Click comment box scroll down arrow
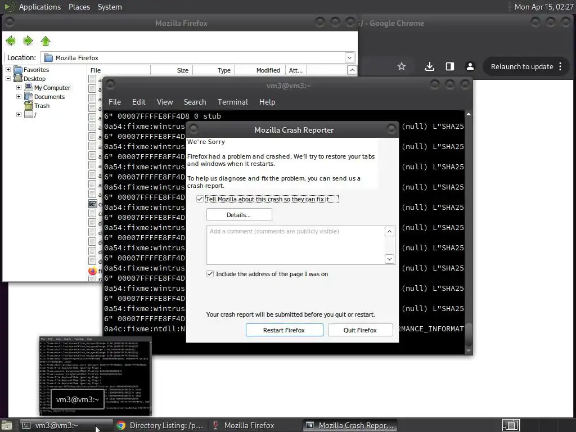This screenshot has height=432, width=576. click(389, 259)
